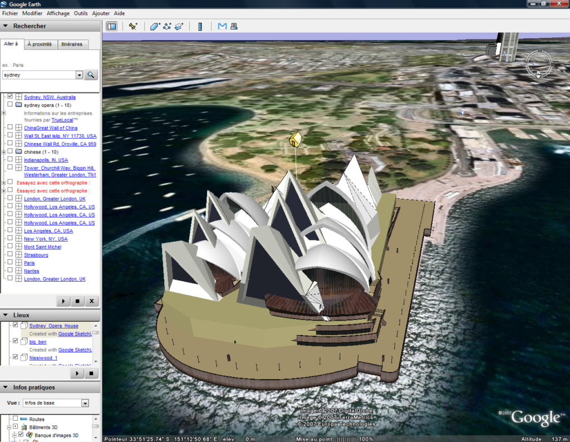Viewport: 570px width, 442px height.
Task: Open the Ajouter menu
Action: 101,13
